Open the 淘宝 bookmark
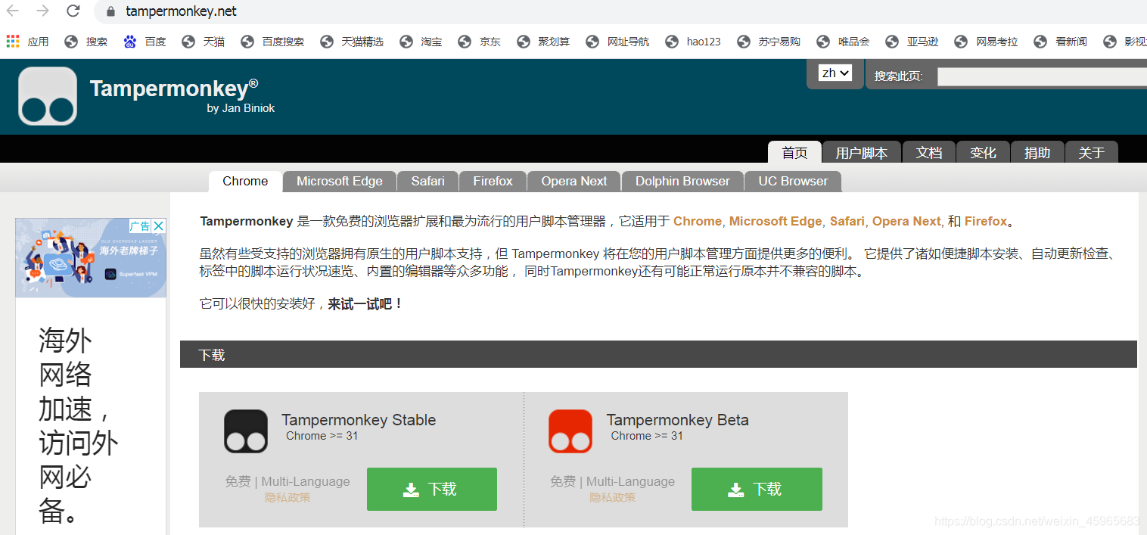Screen dimensions: 1147x535 pos(421,42)
